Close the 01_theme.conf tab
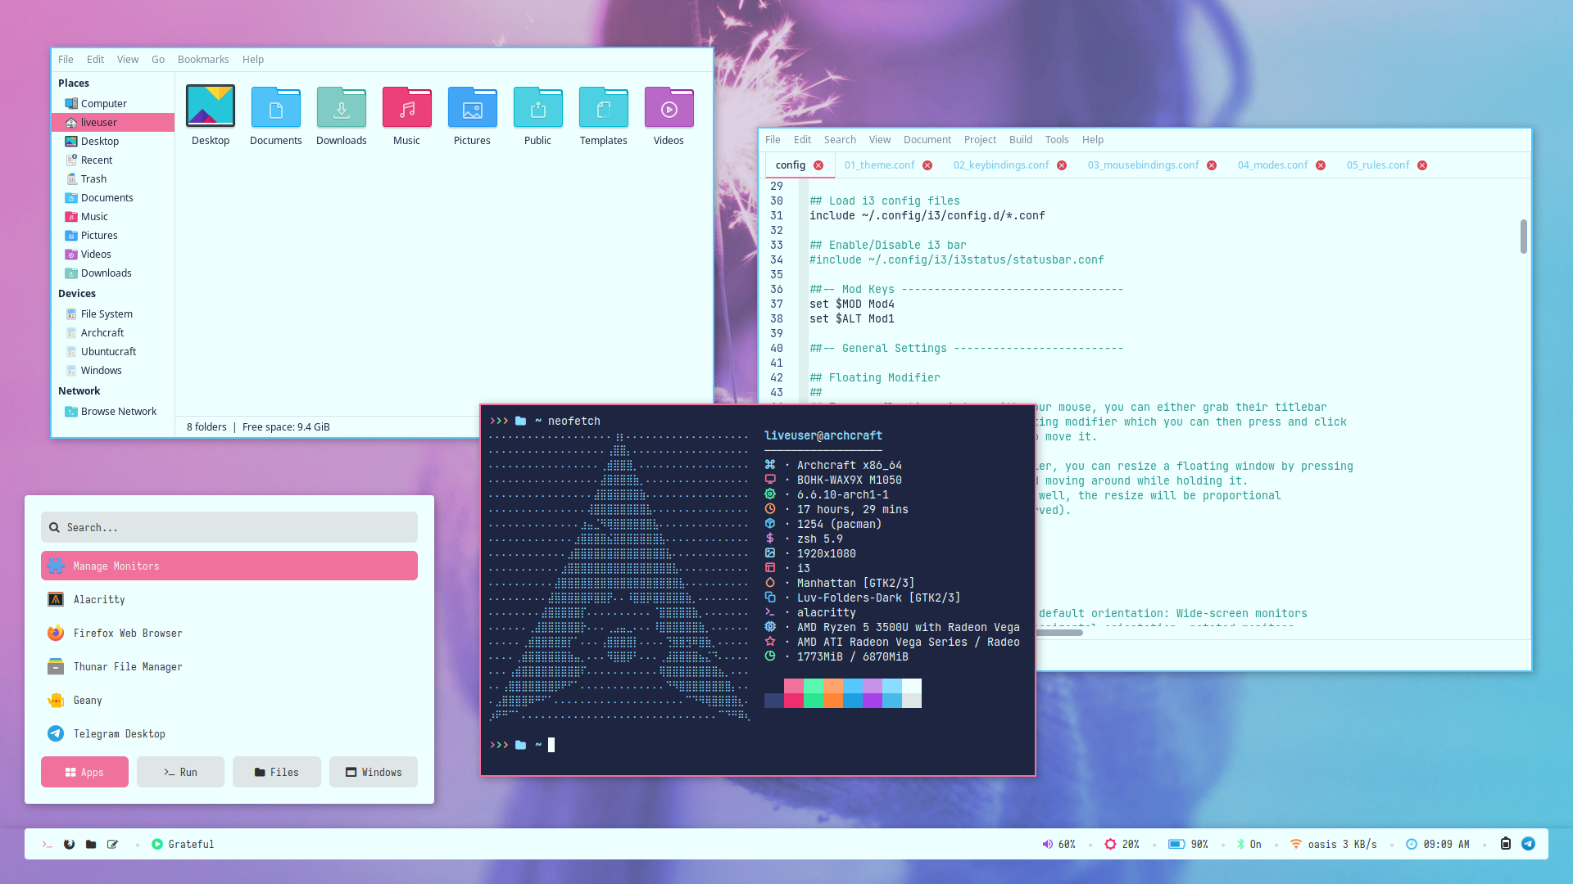Screen dimensions: 1573x884 [927, 165]
